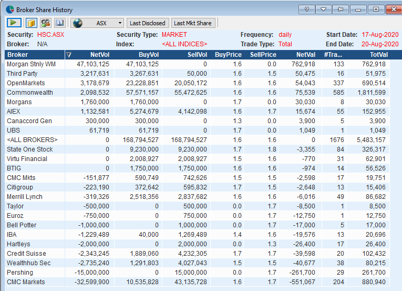Sort by the BuyPrice column header
The image size is (402, 291).
pos(227,55)
